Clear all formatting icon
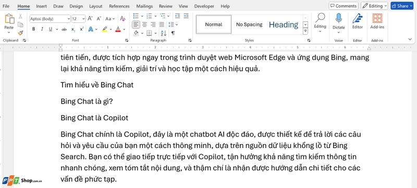Screen dimensions: 417x188 (x=122, y=19)
